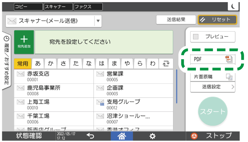Viewport: 248px width, 142px height.
Task: Tap envelope icon of 赤坂支店
Action: point(21,74)
